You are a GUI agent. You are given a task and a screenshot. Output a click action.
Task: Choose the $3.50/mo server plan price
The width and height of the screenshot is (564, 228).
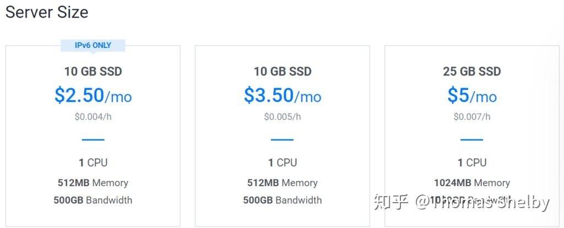[x=283, y=96]
